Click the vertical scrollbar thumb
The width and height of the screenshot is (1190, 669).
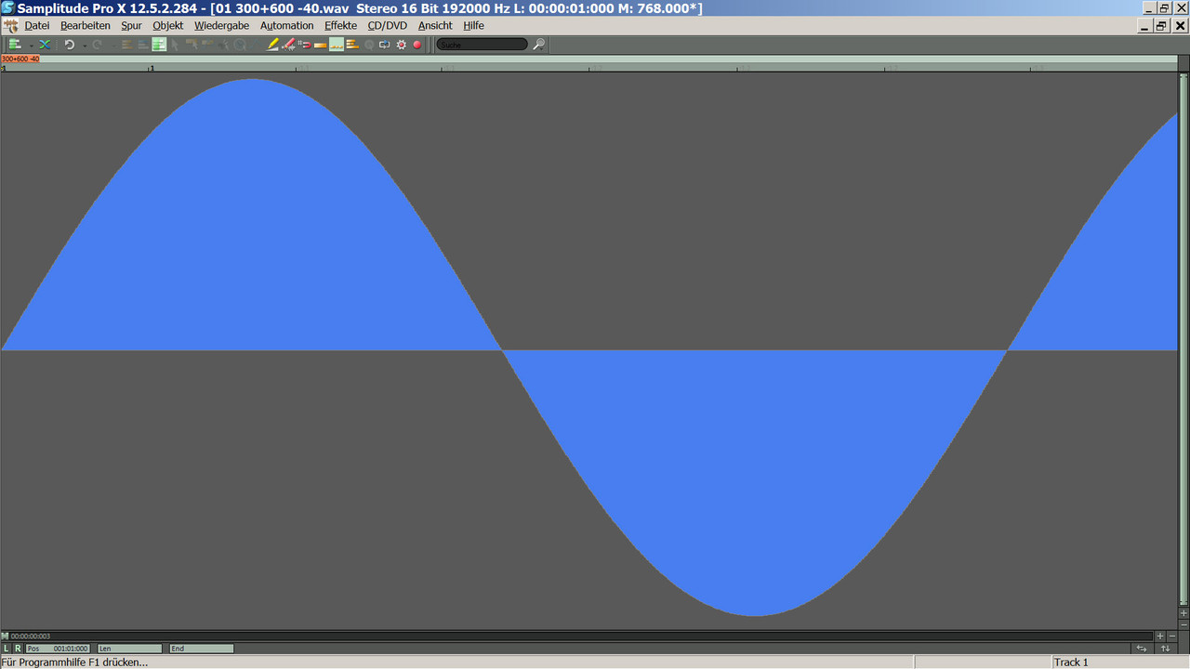pyautogui.click(x=1183, y=339)
